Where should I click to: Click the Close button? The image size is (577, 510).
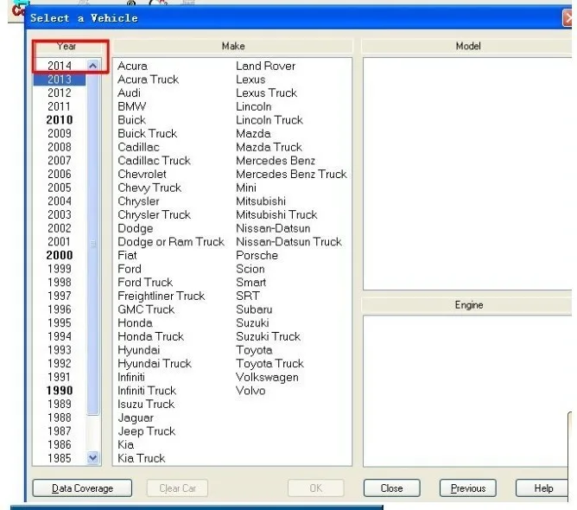click(x=391, y=488)
